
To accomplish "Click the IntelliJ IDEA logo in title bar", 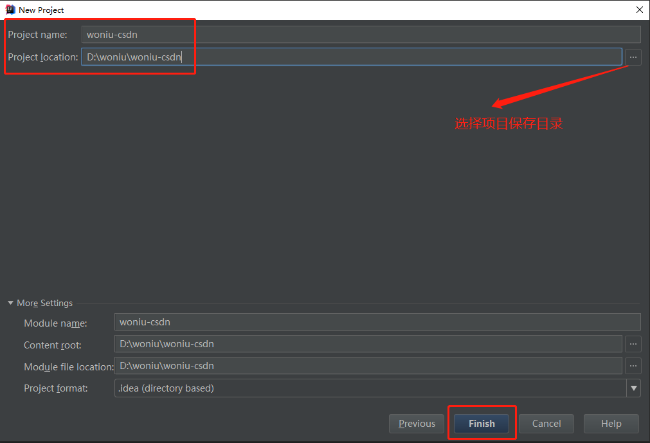I will [9, 10].
